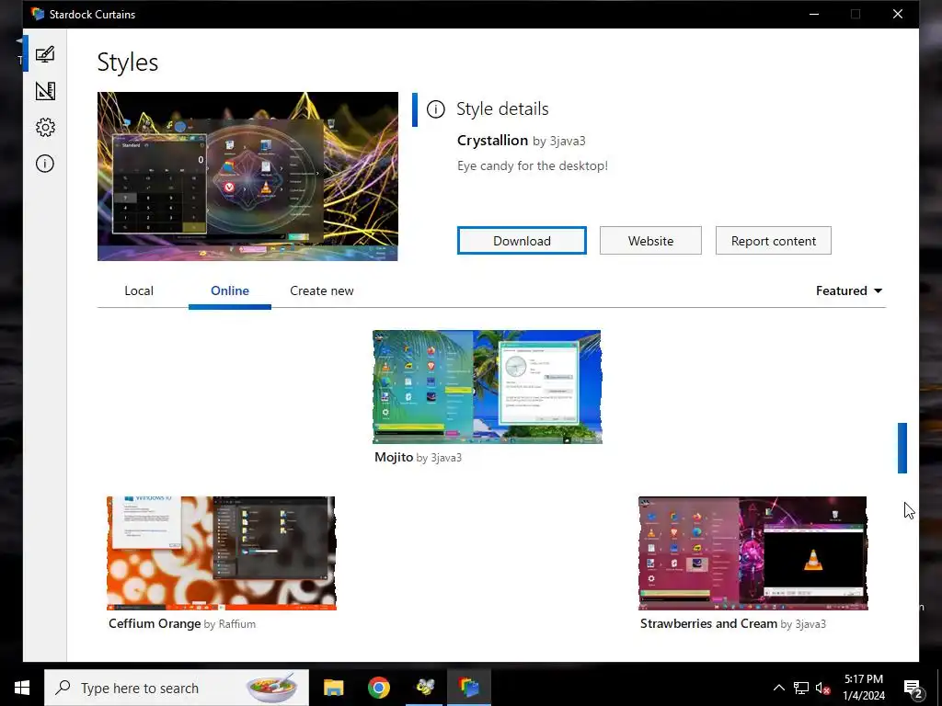Image resolution: width=942 pixels, height=706 pixels.
Task: Open the Create new tab
Action: pyautogui.click(x=321, y=290)
